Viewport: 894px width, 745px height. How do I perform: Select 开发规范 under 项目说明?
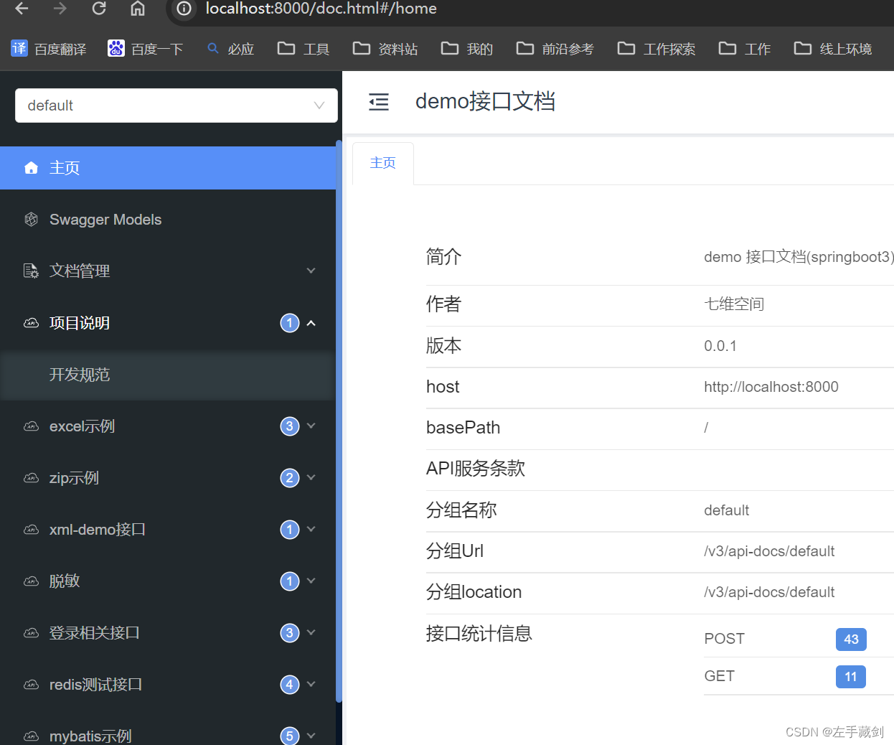click(80, 374)
